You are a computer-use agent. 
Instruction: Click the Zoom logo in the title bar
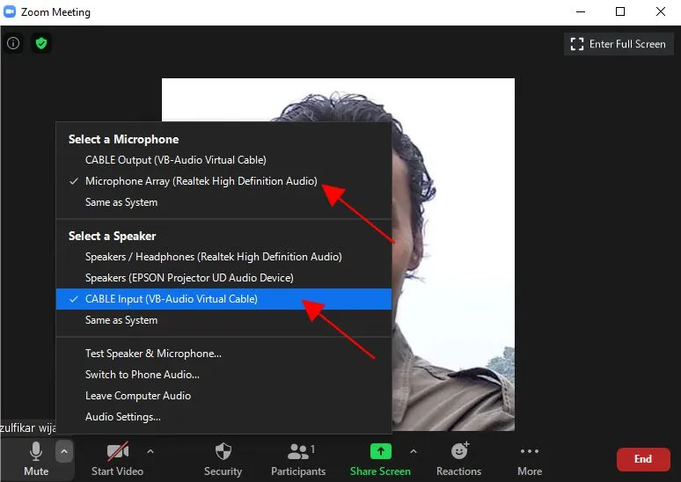click(x=10, y=11)
